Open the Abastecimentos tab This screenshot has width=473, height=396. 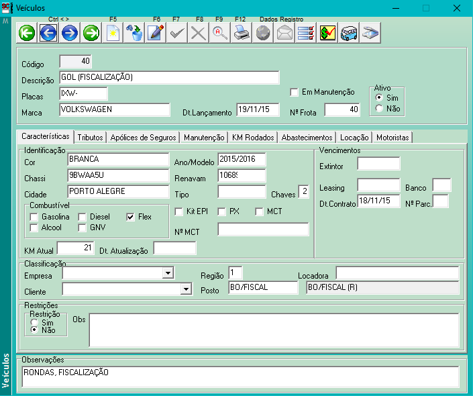point(306,137)
